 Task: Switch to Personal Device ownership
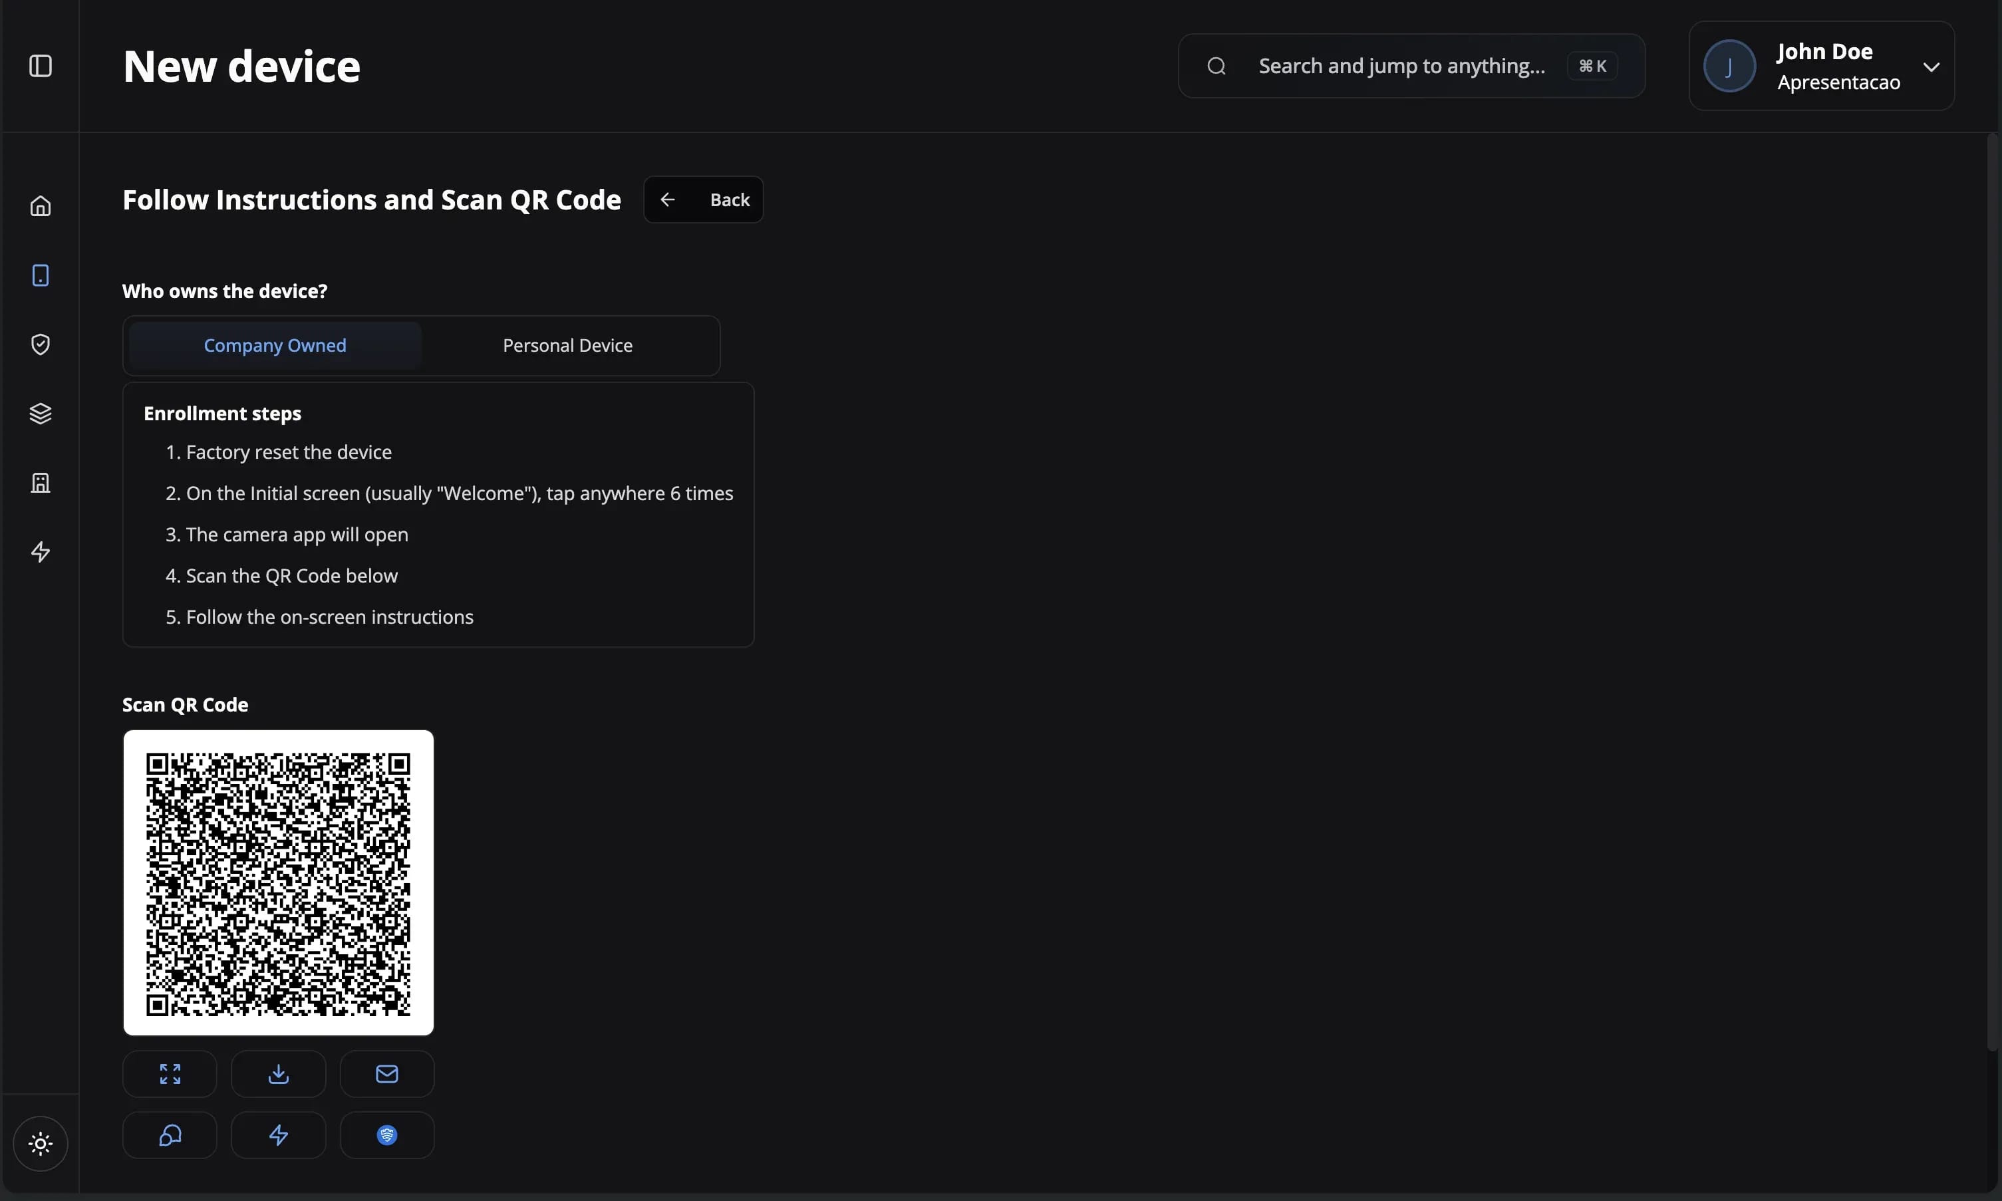click(x=567, y=346)
